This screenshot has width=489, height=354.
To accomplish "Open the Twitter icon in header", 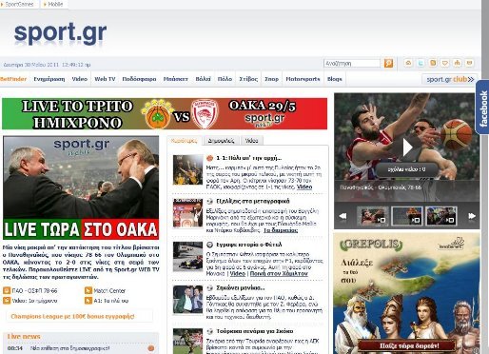I will pyautogui.click(x=421, y=63).
